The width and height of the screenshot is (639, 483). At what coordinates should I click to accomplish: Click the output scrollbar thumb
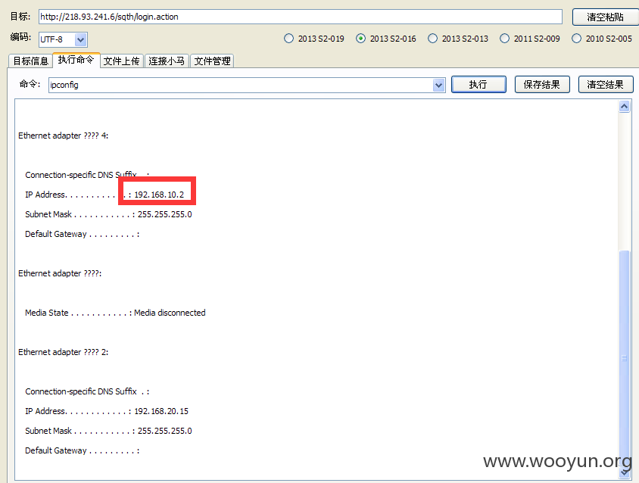tap(625, 359)
